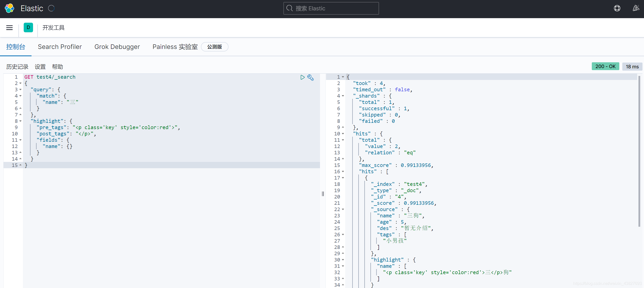The height and width of the screenshot is (288, 644).
Task: Click the "took" : 4 line
Action: coord(369,83)
